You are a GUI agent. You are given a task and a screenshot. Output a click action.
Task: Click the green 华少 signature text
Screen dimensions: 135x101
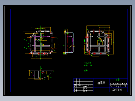118,80
